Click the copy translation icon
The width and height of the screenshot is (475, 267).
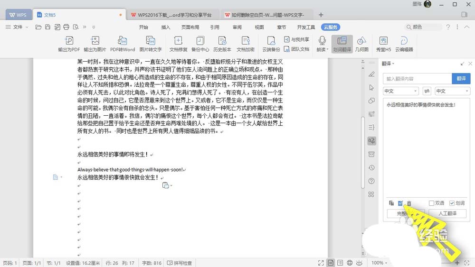[391, 203]
